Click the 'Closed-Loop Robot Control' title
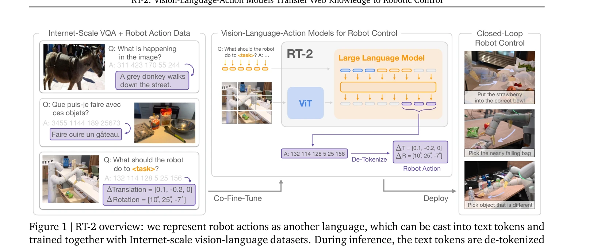This screenshot has width=593, height=248. coord(500,38)
